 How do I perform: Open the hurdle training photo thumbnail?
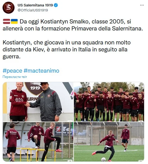(38, 142)
